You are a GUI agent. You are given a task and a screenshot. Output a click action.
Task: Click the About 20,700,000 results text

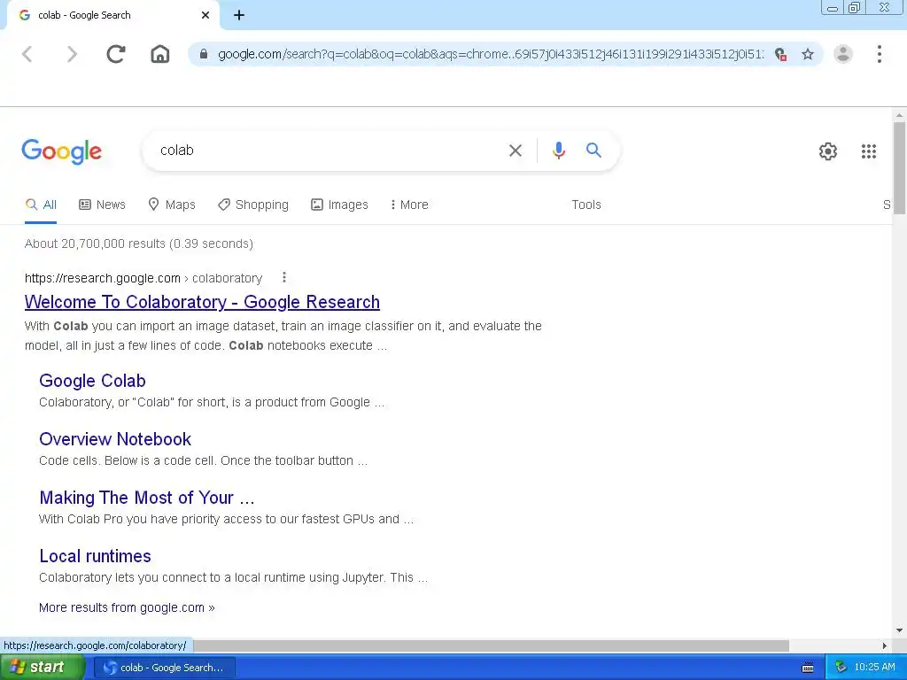pyautogui.click(x=139, y=243)
